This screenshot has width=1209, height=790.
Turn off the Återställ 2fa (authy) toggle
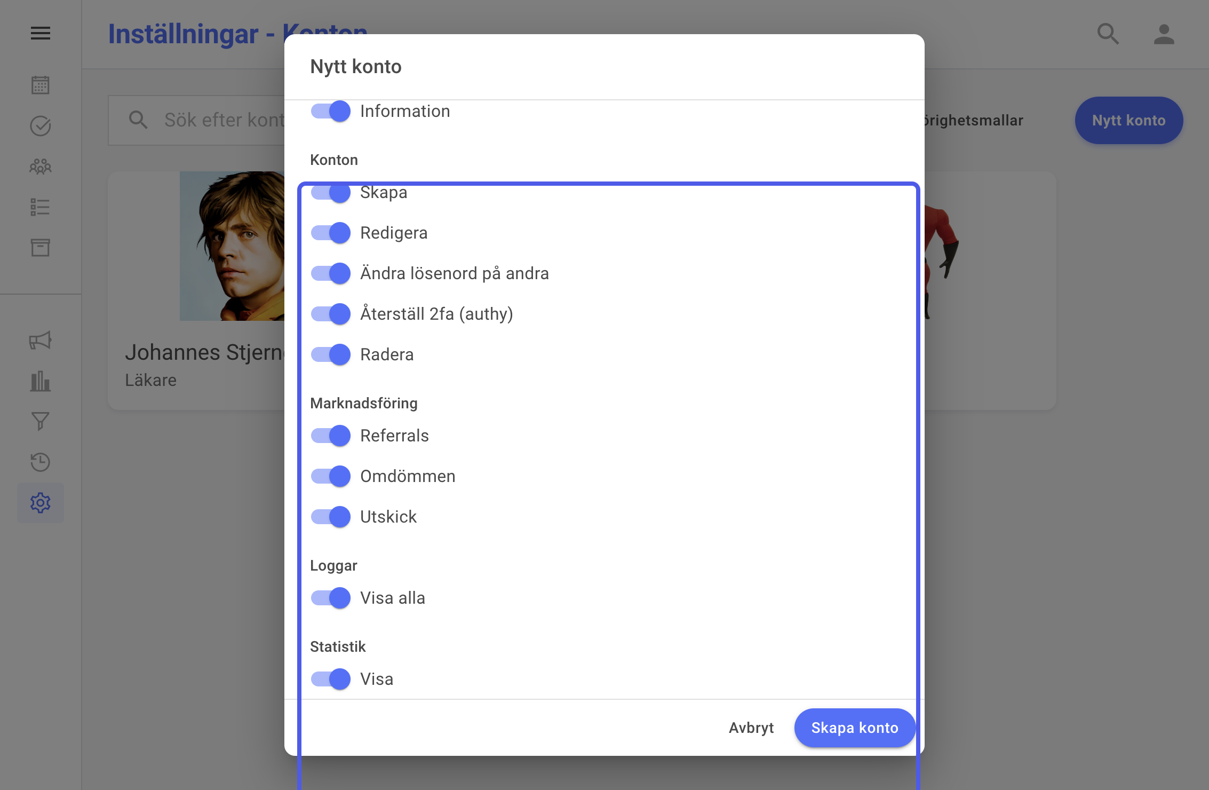click(331, 314)
